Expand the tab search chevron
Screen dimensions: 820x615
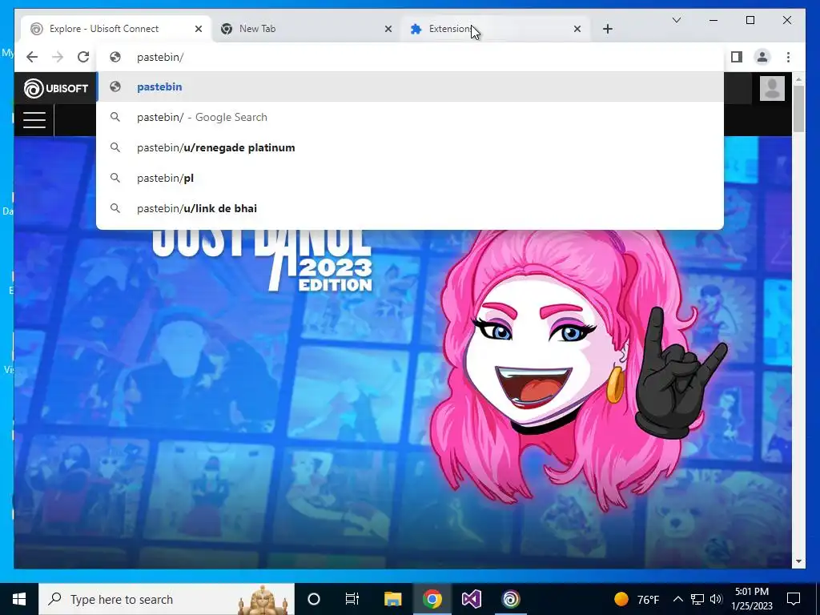(676, 20)
